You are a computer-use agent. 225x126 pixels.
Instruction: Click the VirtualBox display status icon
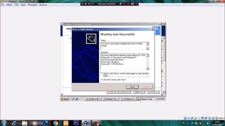tap(202, 118)
